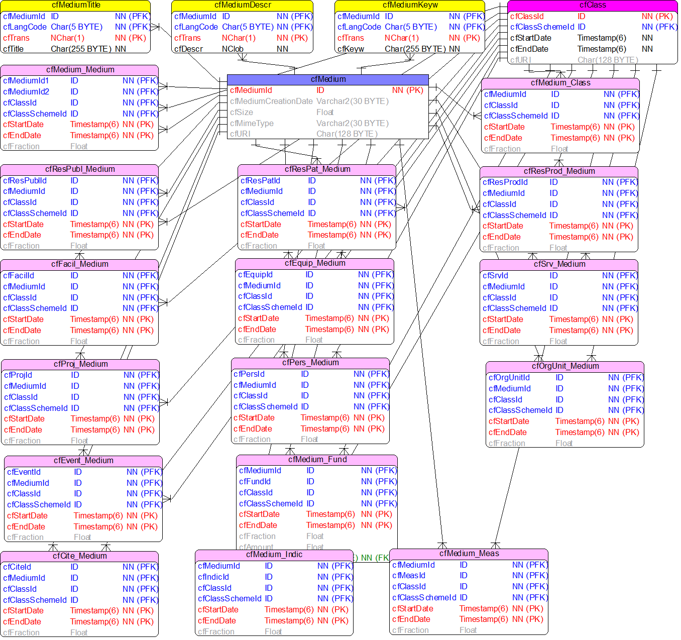Select the cfOrgUnit_Medium table header
The image size is (681, 640).
pyautogui.click(x=565, y=366)
